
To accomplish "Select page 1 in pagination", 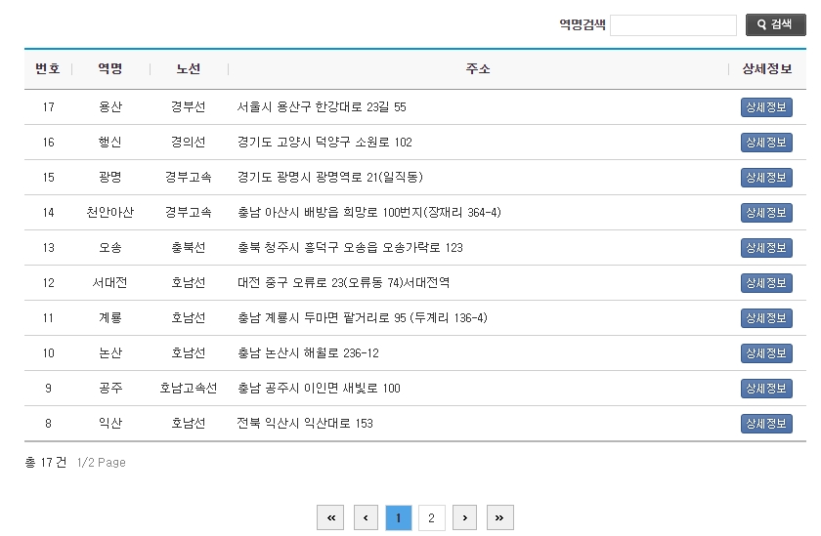I will click(399, 517).
